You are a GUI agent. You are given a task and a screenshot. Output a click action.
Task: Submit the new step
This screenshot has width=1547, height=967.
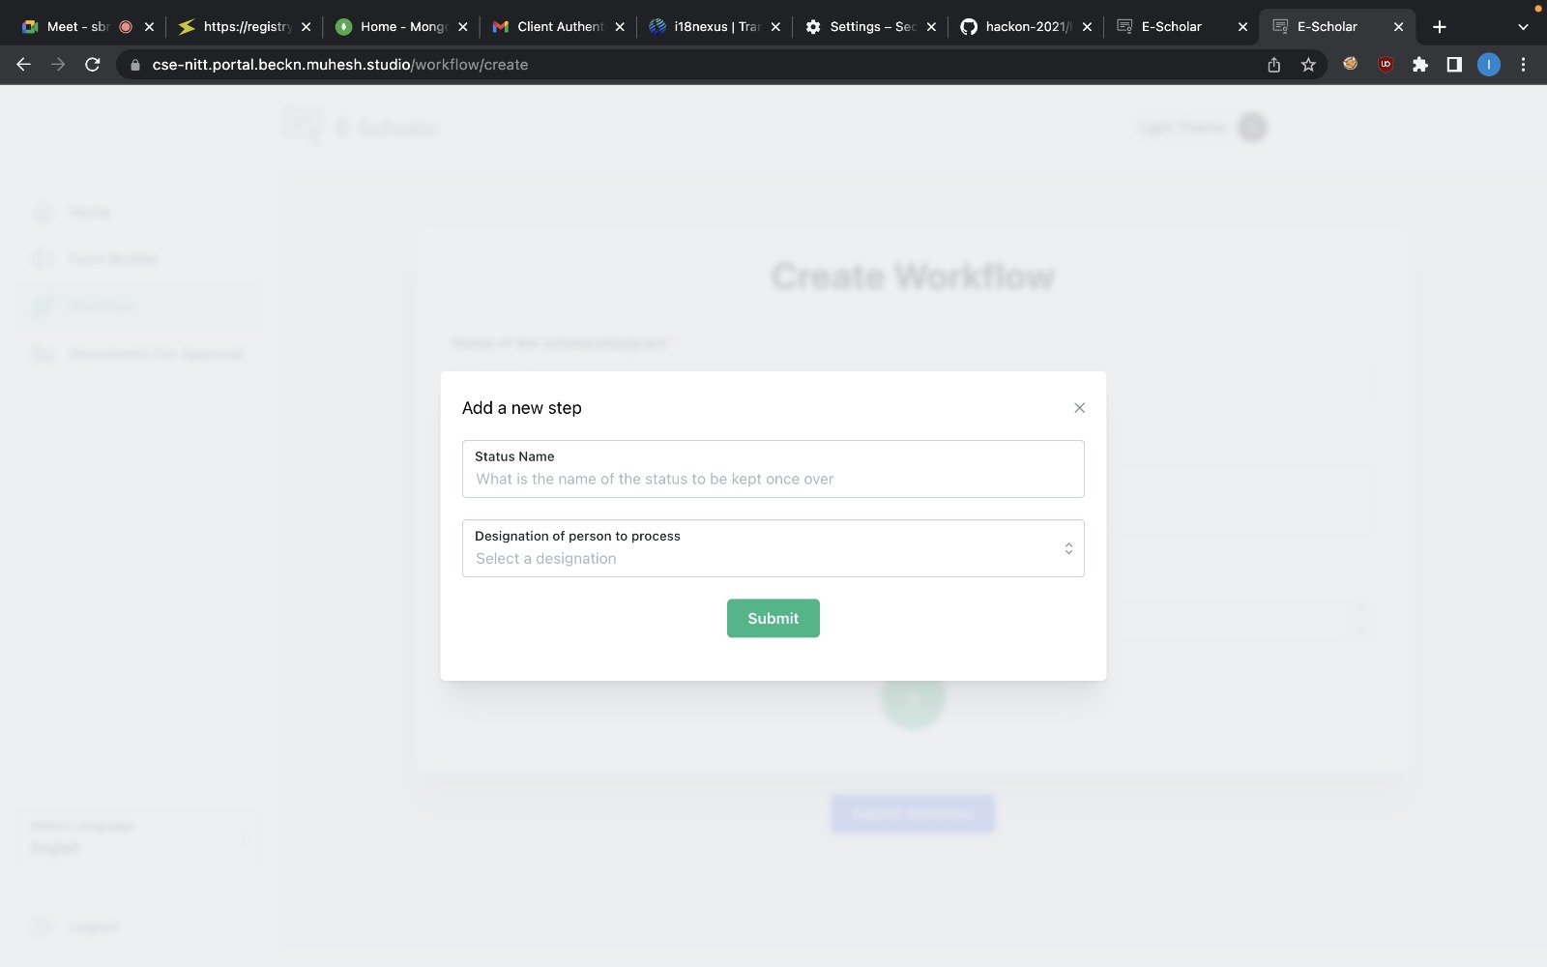(x=773, y=618)
